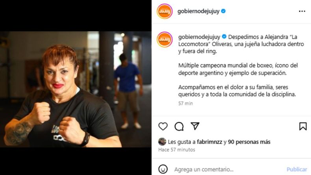Click the verified badge in the header

pyautogui.click(x=223, y=11)
